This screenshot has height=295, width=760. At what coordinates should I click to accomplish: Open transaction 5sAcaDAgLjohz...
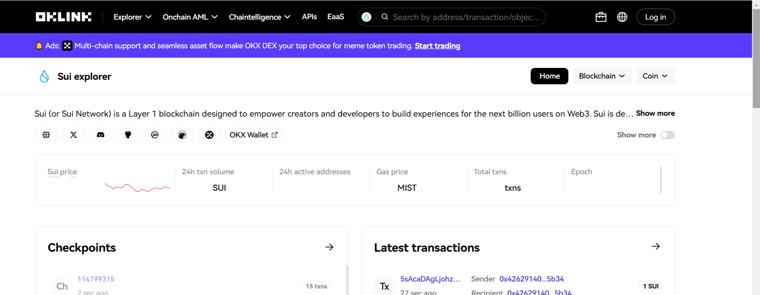click(x=430, y=279)
